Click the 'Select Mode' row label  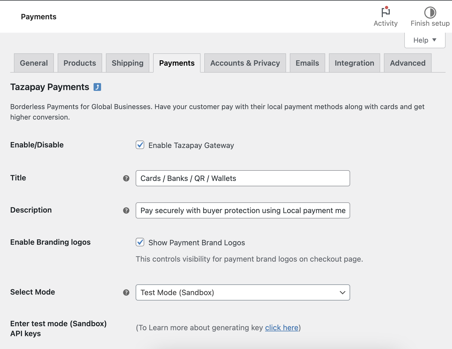tap(32, 292)
